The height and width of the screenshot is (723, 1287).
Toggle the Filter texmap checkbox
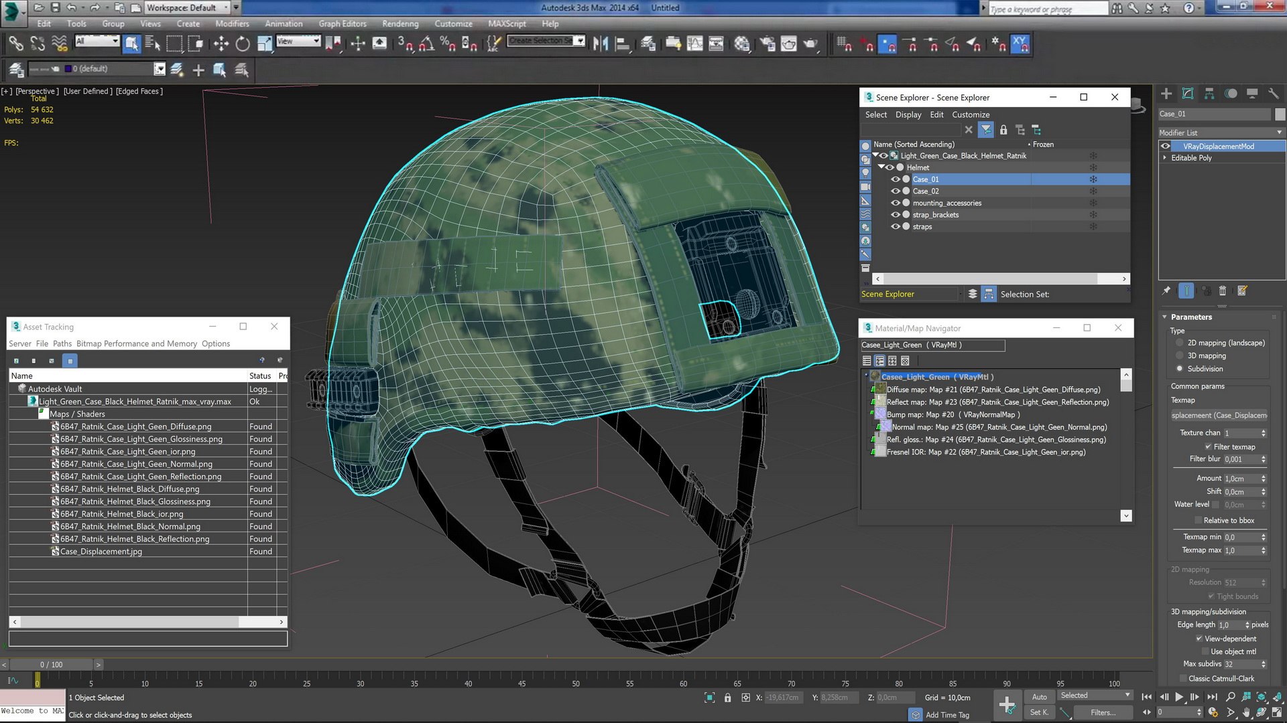click(1208, 447)
